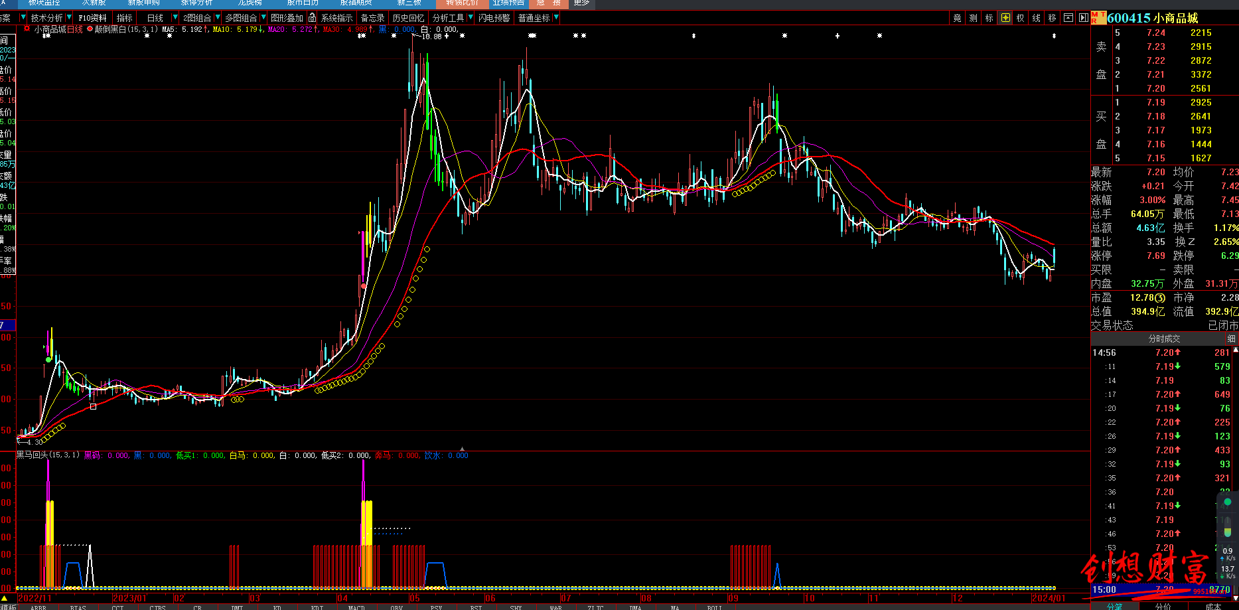Screen dimensions: 1239x610
Task: Click the 技术分析 toolbar label
Action: point(46,18)
